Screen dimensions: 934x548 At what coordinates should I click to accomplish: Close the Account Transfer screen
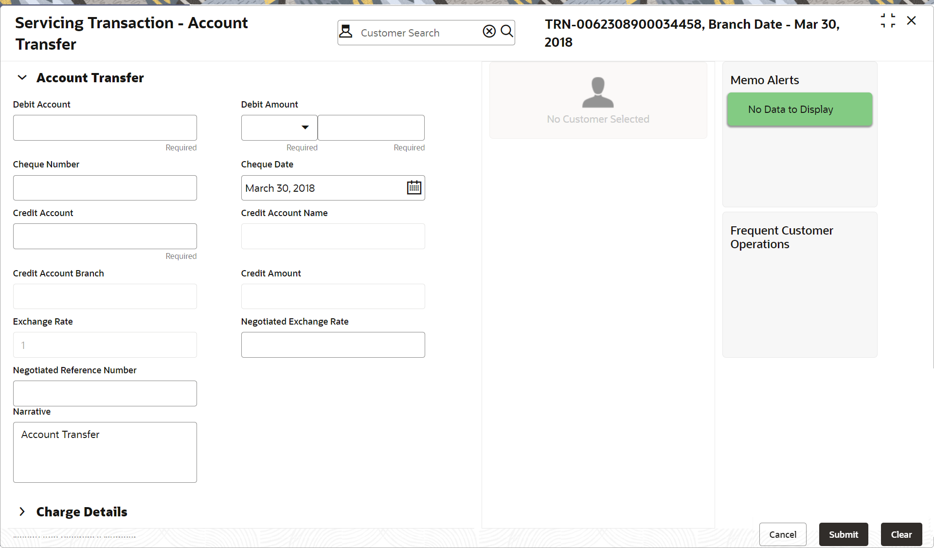[911, 21]
